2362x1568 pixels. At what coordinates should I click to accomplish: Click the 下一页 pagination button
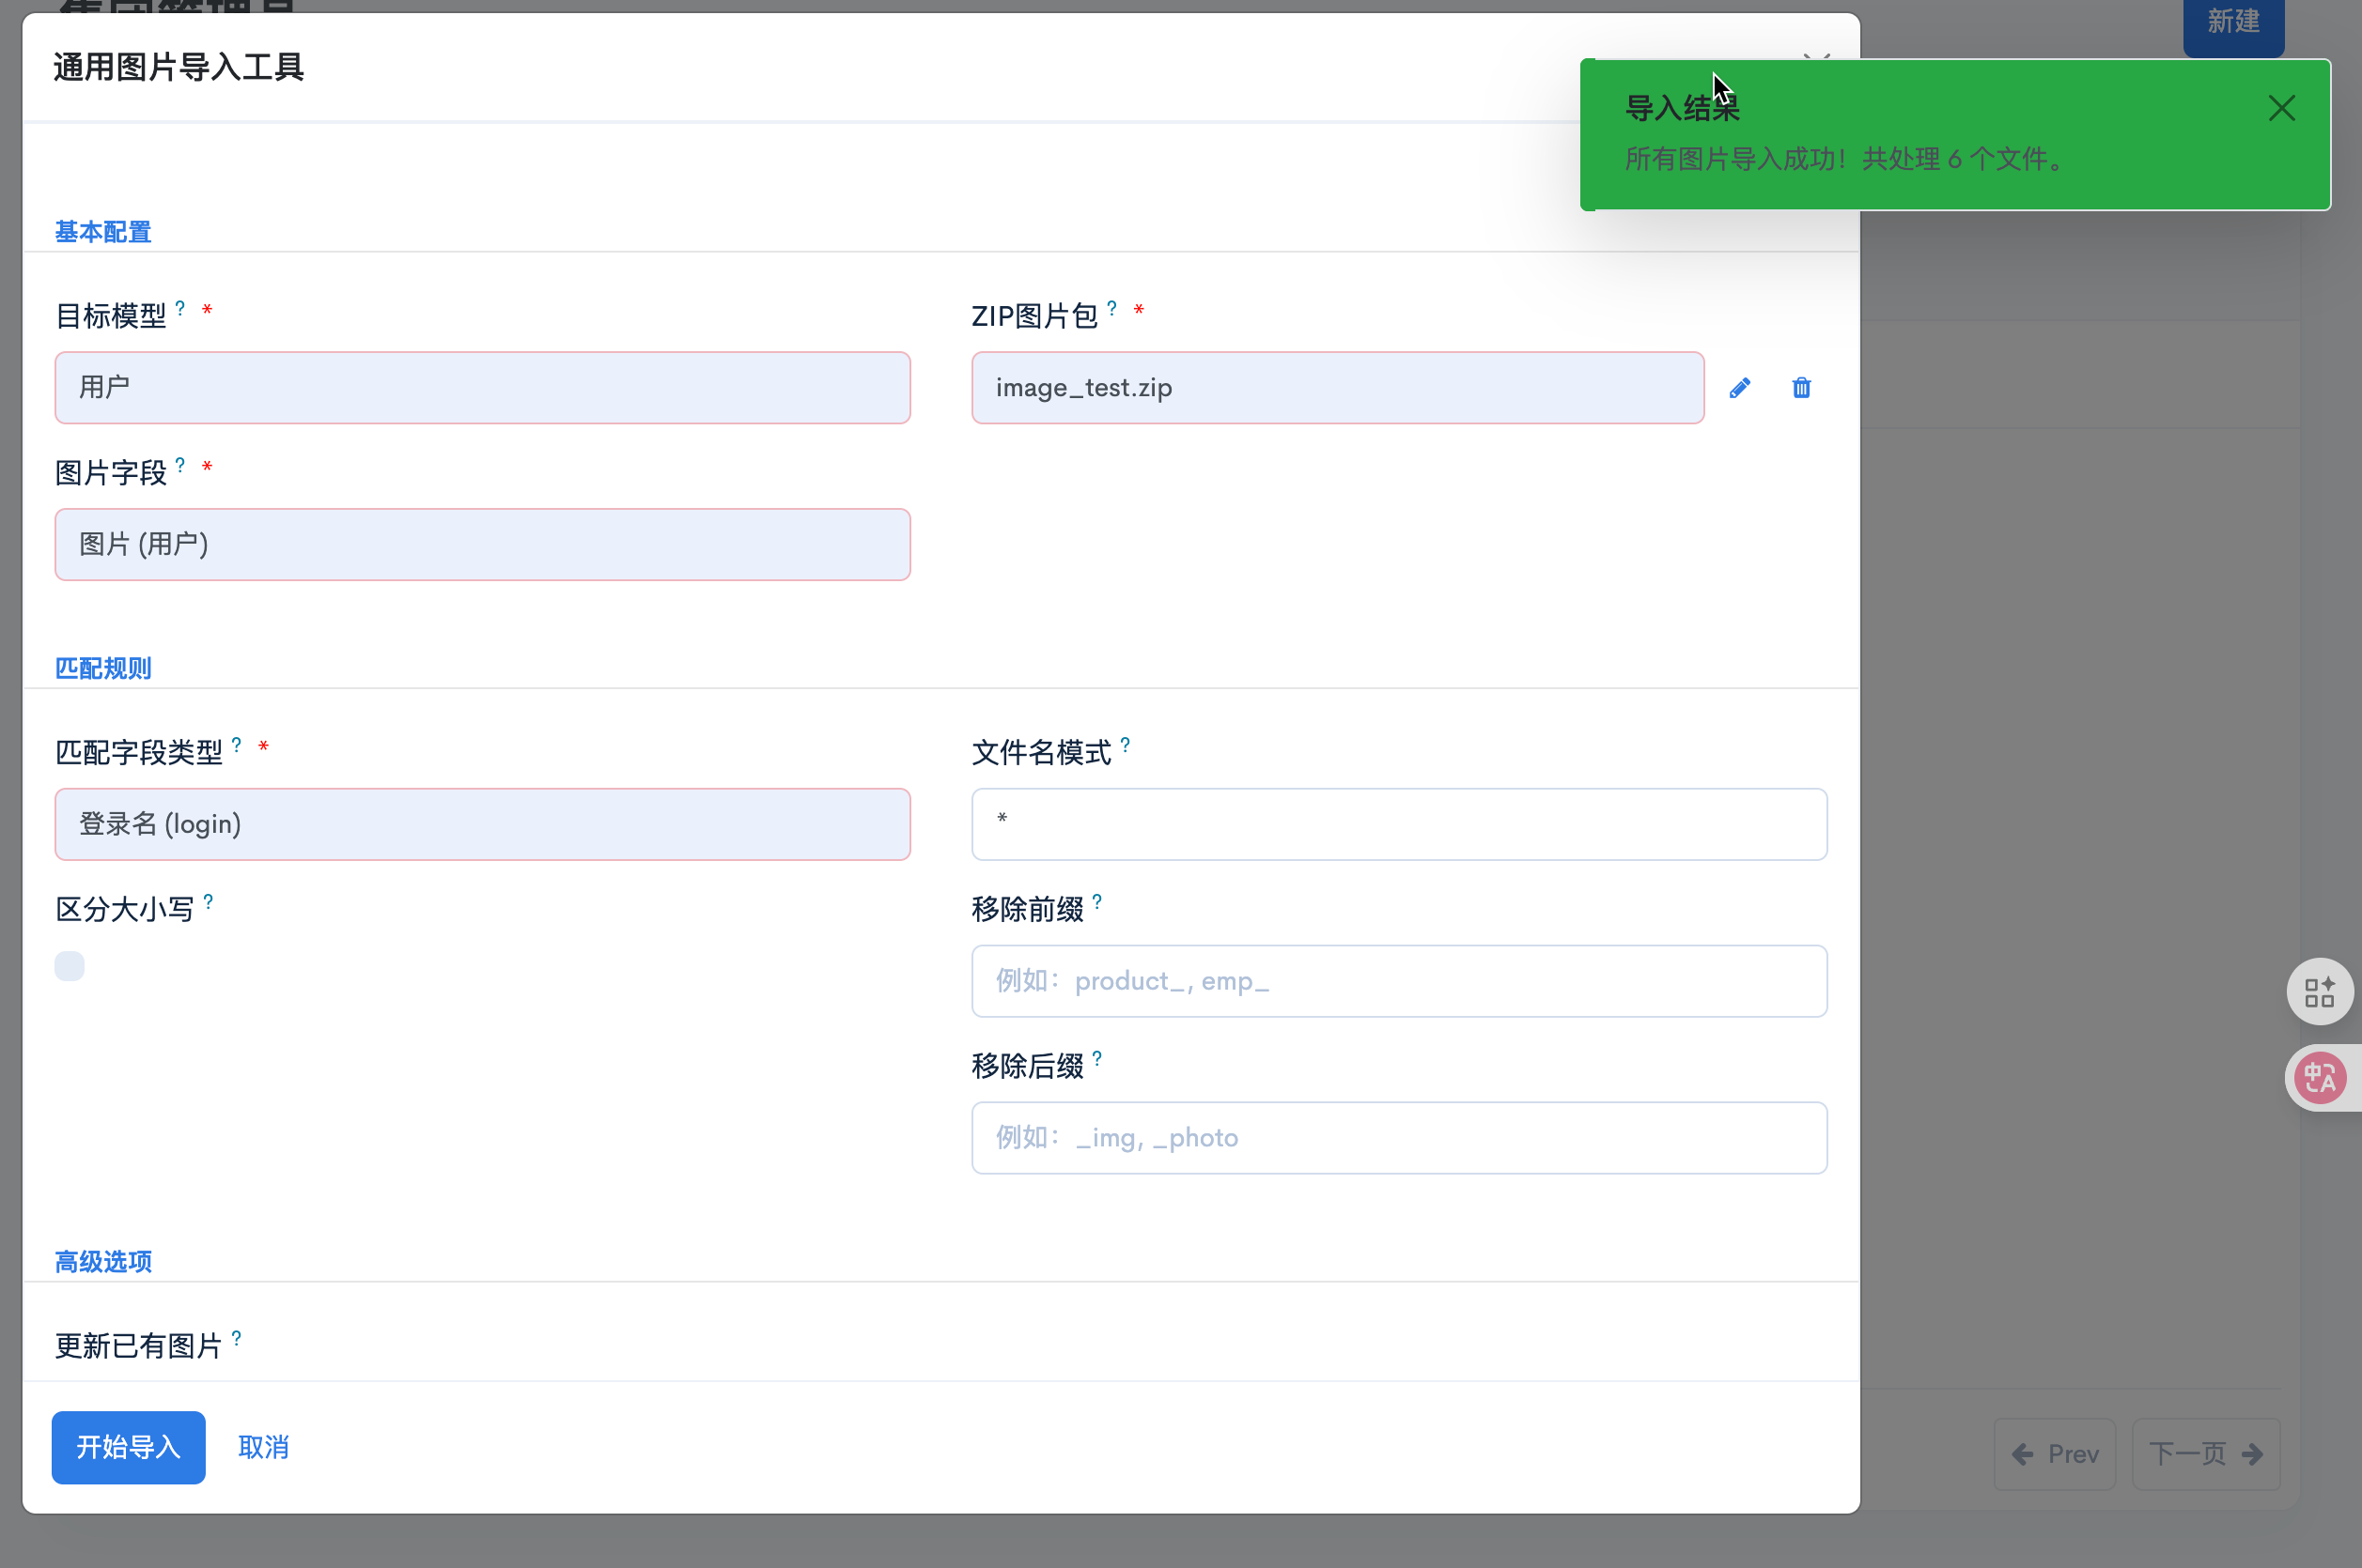point(2205,1454)
